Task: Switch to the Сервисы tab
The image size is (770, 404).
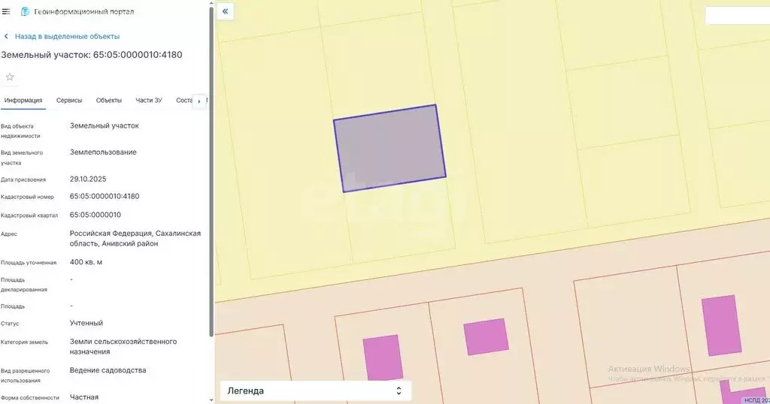Action: (69, 100)
